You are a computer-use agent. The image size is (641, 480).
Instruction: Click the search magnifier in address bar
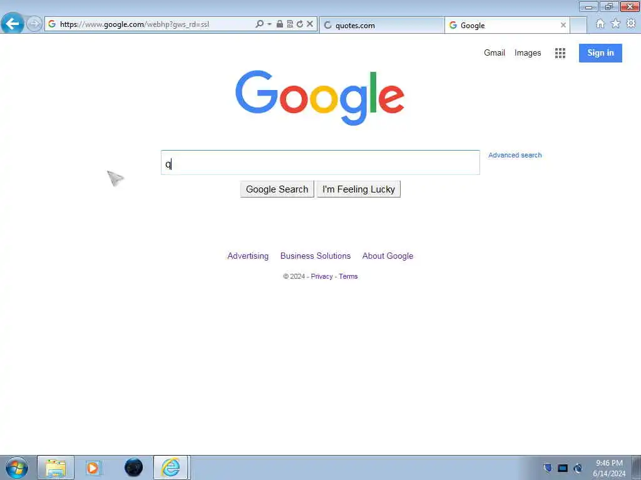[x=259, y=24]
